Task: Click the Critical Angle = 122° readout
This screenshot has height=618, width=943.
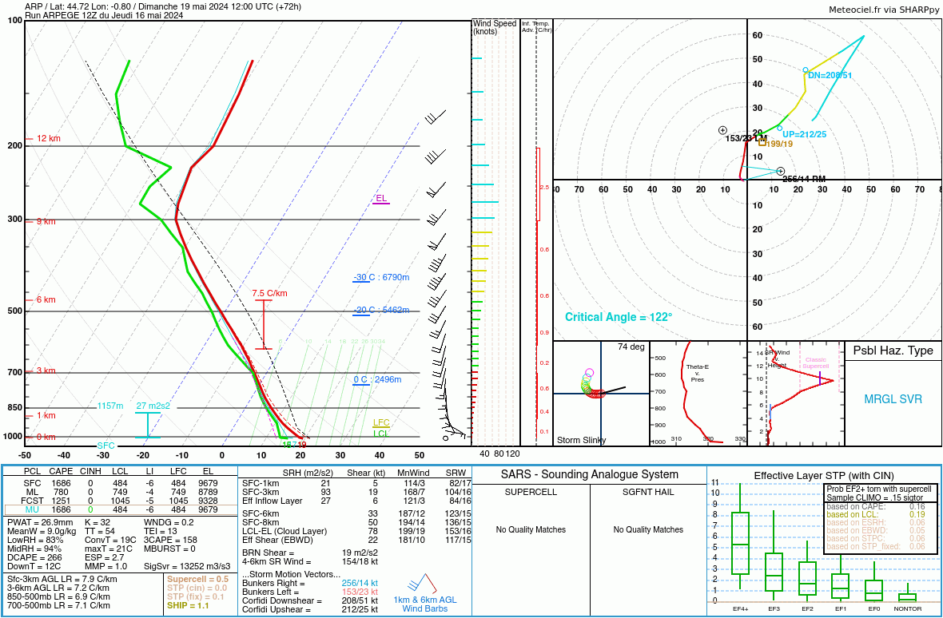Action: tap(619, 317)
